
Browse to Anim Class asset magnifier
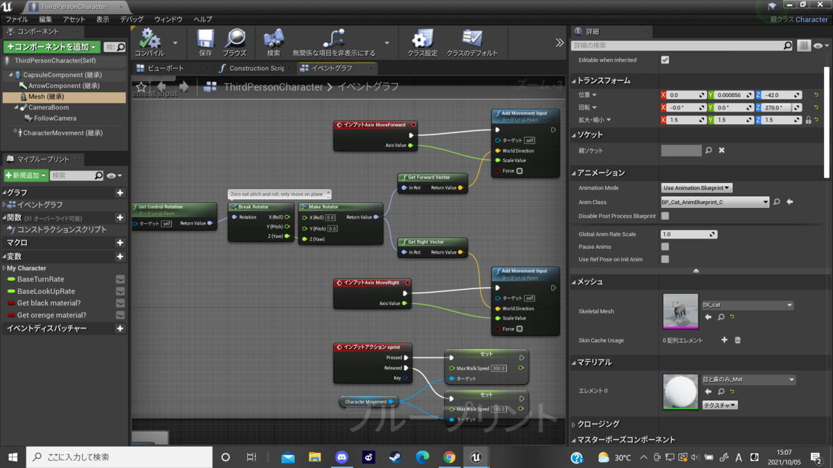tap(777, 202)
